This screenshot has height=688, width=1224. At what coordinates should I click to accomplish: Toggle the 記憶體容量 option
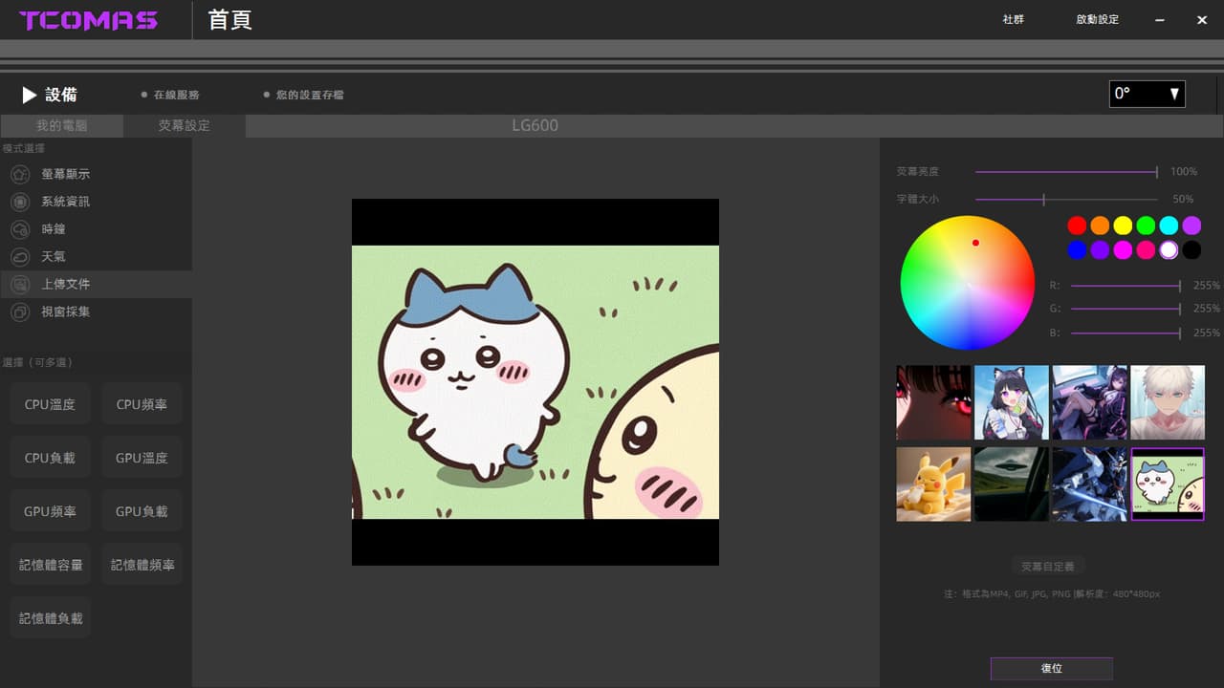coord(51,565)
